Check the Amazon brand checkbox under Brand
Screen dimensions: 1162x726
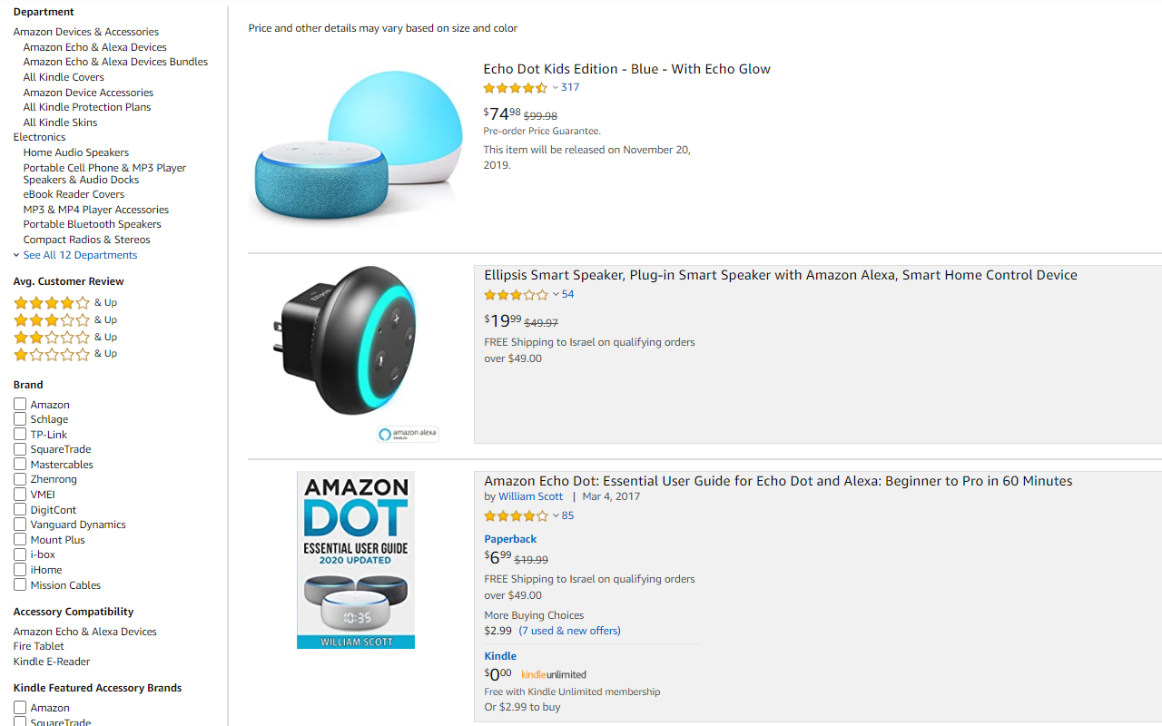[x=20, y=405]
